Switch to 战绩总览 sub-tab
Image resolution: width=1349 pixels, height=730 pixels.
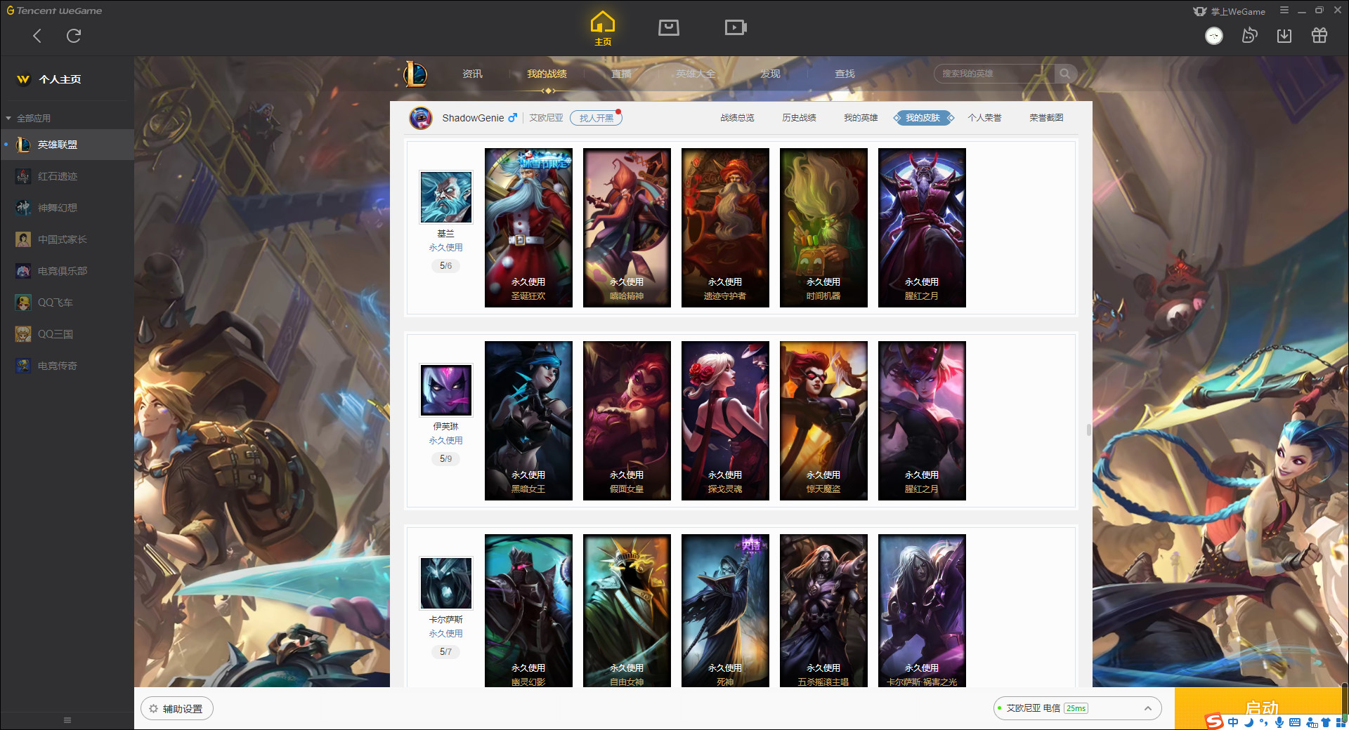tap(737, 118)
